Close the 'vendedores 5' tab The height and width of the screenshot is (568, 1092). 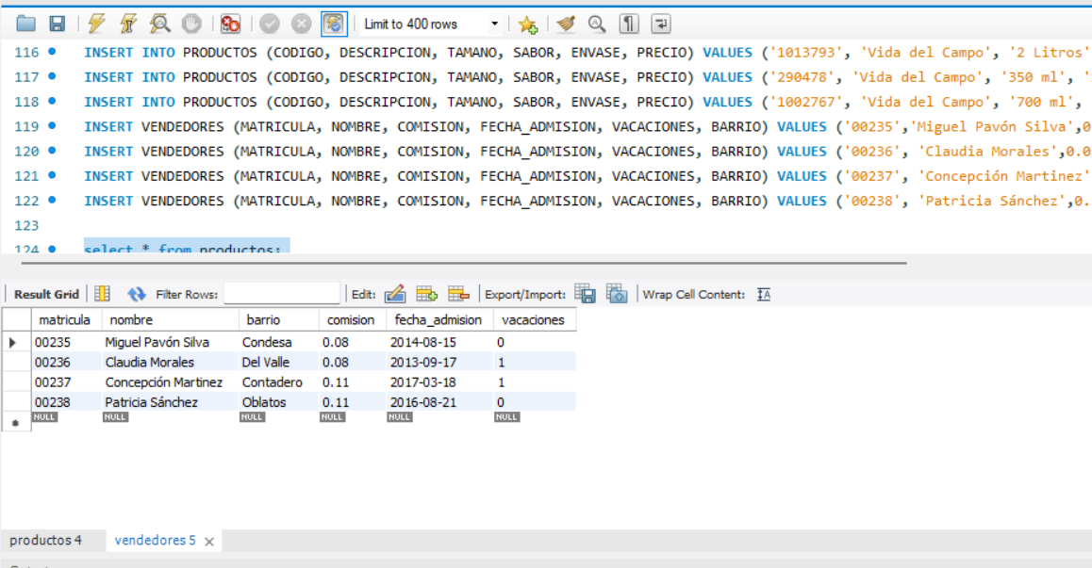tap(209, 542)
